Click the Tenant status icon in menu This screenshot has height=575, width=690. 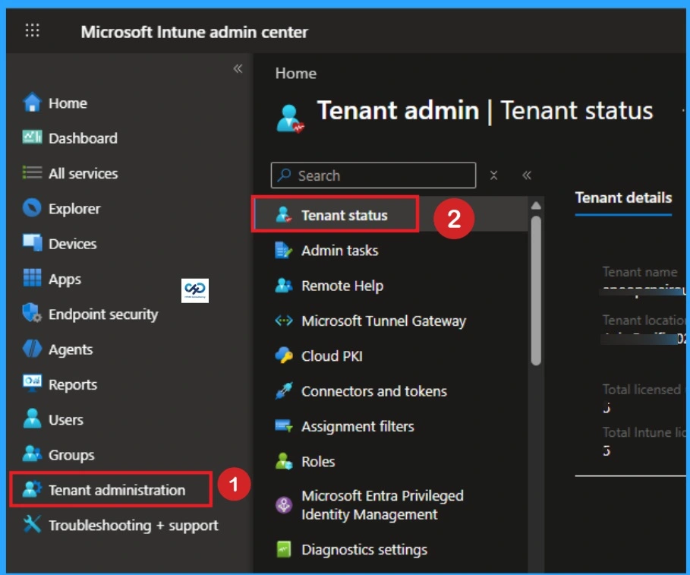(x=284, y=214)
